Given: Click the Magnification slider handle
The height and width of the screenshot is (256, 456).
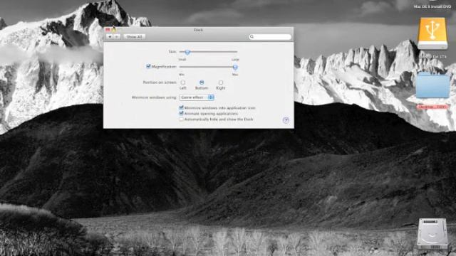Looking at the screenshot, I should tap(235, 68).
